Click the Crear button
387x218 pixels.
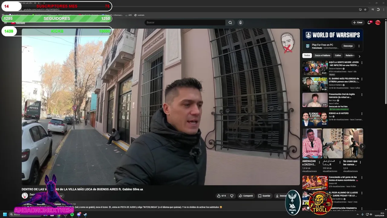[357, 22]
